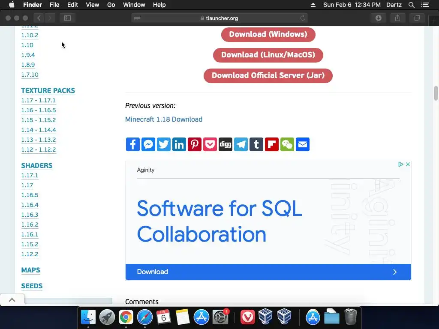Open the Edit menu
Image resolution: width=439 pixels, height=329 pixels.
pos(72,5)
